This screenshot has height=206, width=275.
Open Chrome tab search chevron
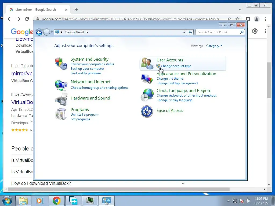[x=240, y=10]
